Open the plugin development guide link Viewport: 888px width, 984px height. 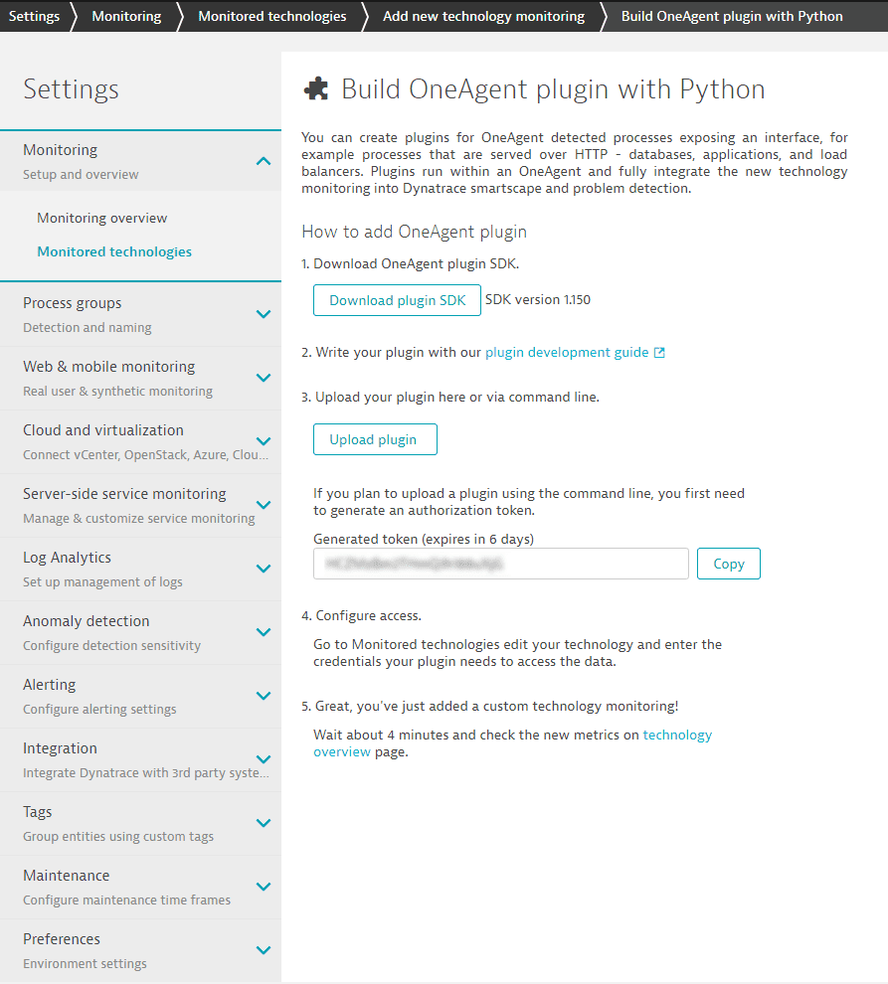point(567,352)
